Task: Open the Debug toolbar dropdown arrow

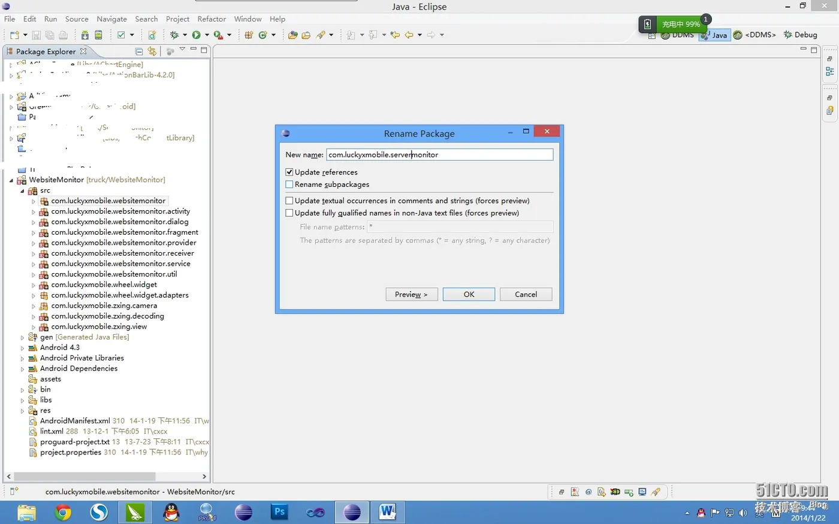Action: tap(185, 35)
